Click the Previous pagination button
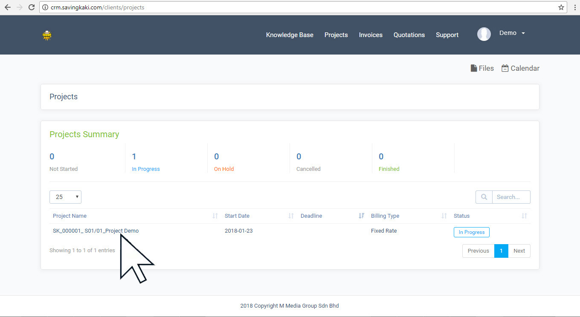Image resolution: width=580 pixels, height=317 pixels. 478,251
